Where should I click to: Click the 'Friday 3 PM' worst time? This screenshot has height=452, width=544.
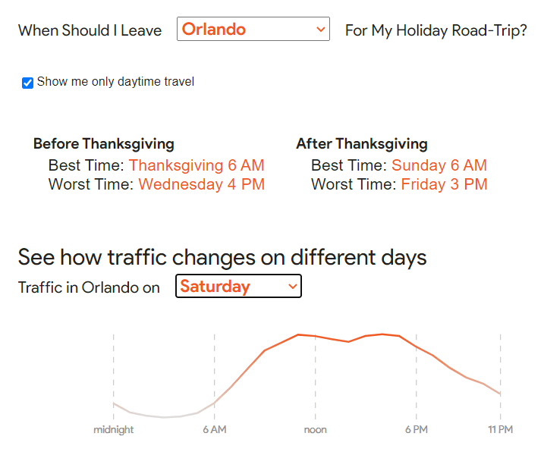pos(444,184)
